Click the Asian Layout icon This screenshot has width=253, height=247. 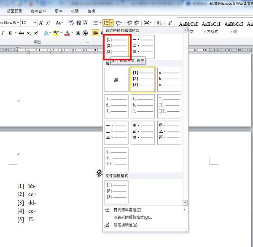[x=148, y=23]
